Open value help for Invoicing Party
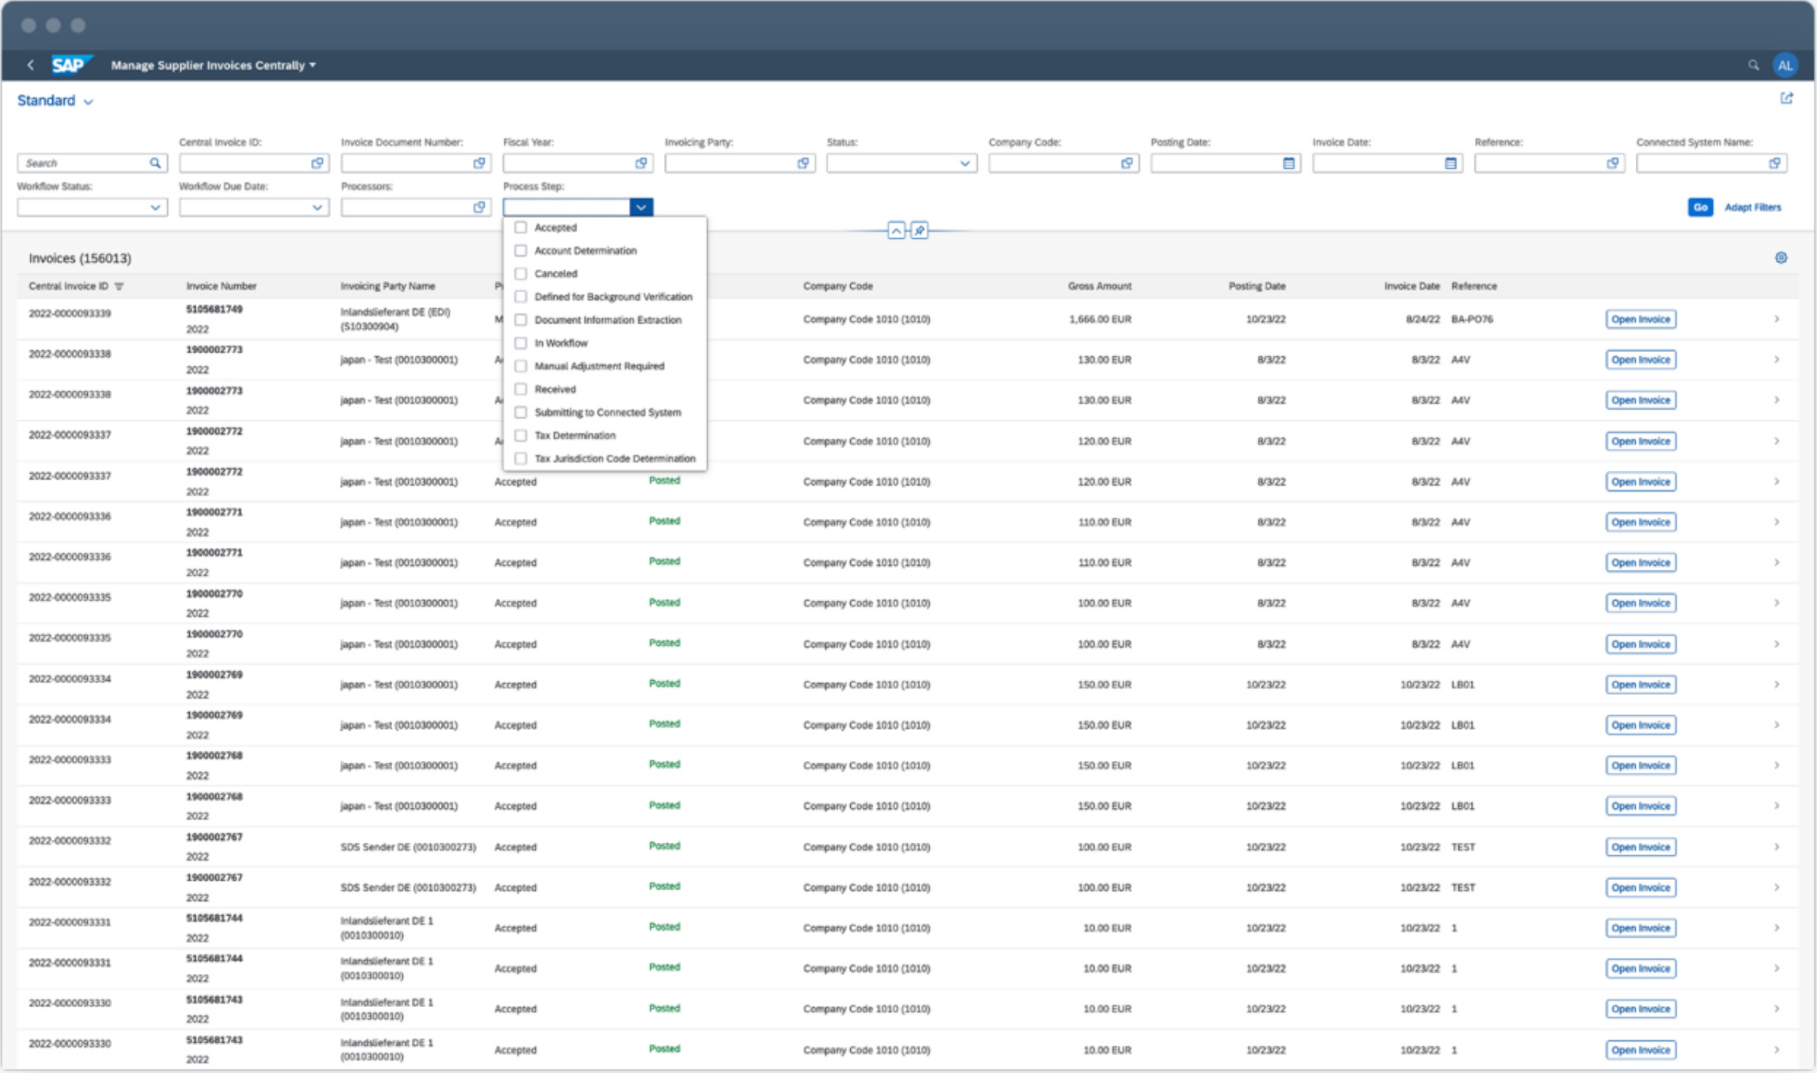Viewport: 1817px width, 1073px height. (x=803, y=163)
